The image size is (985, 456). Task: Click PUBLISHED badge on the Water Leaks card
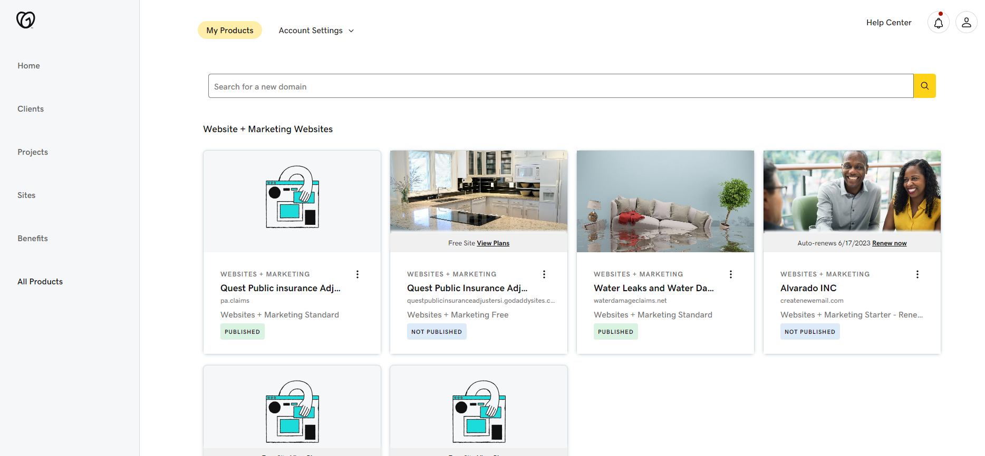click(x=616, y=332)
